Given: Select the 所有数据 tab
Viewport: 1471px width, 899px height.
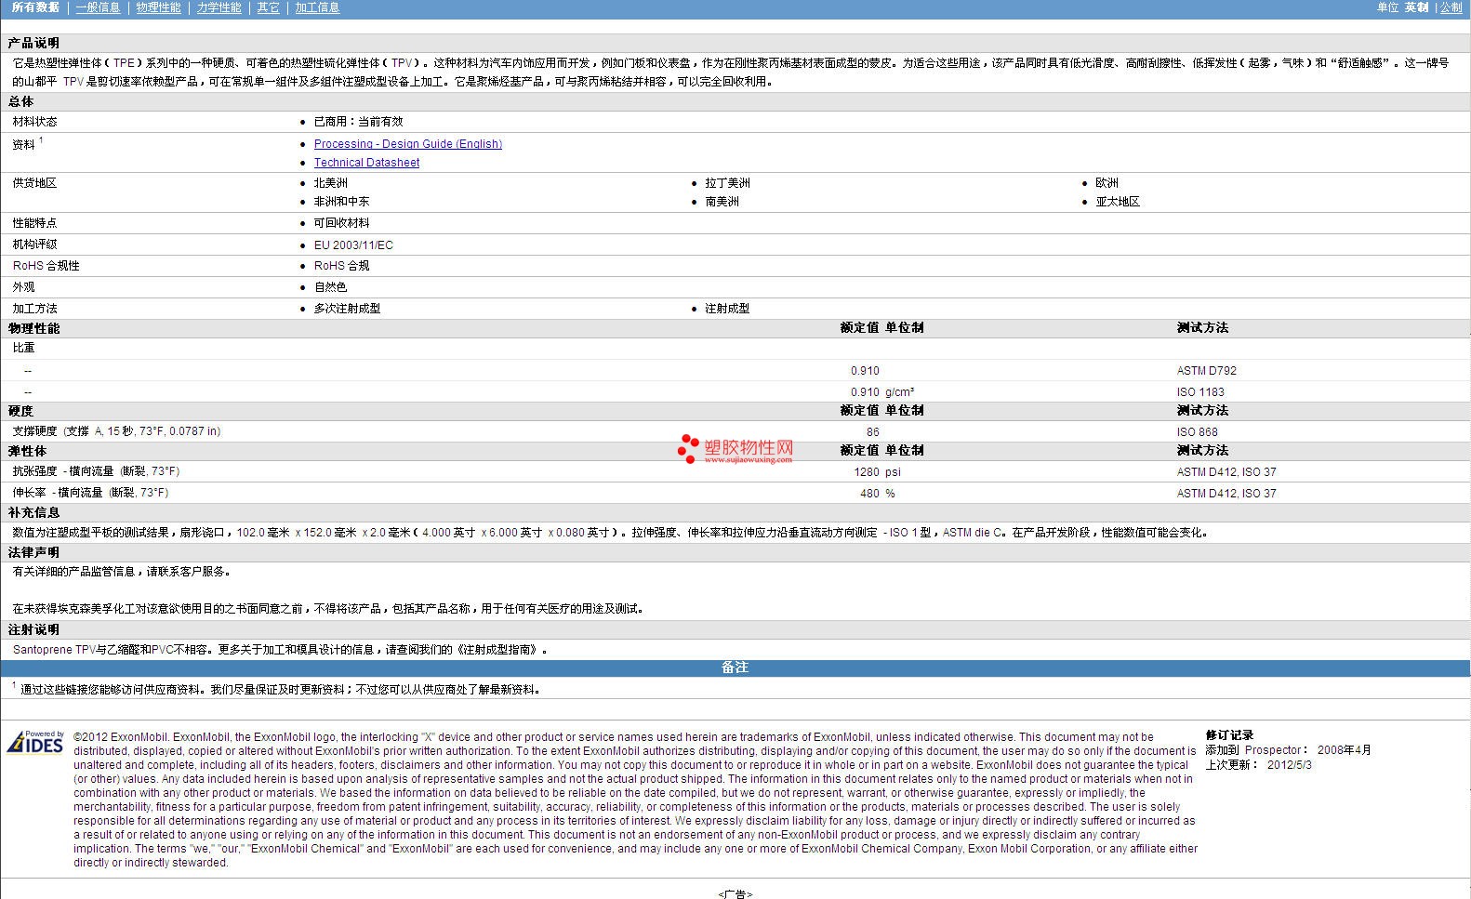Looking at the screenshot, I should (35, 7).
